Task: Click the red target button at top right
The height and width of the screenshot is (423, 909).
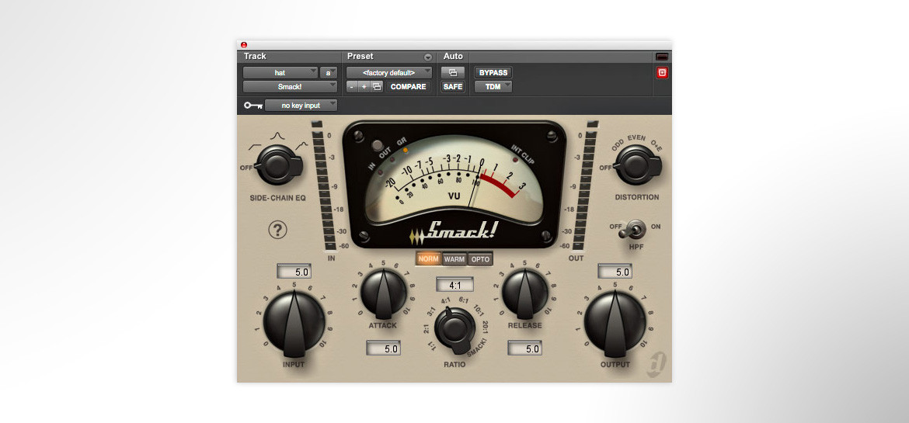Action: (x=662, y=72)
